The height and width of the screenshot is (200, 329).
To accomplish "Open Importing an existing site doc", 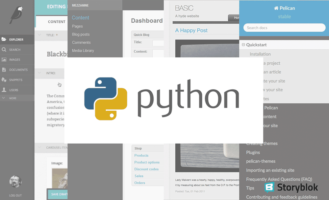I will click(x=270, y=170).
